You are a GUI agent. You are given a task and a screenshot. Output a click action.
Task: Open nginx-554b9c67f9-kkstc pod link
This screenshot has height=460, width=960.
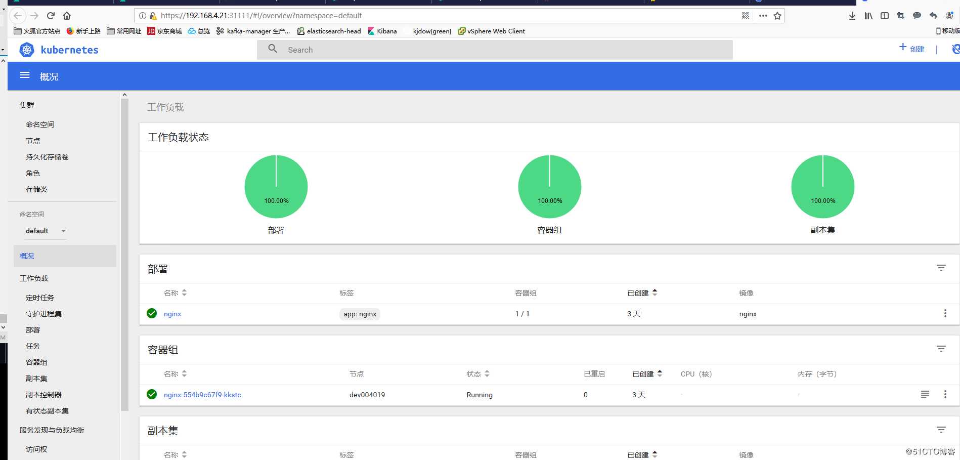(x=202, y=395)
